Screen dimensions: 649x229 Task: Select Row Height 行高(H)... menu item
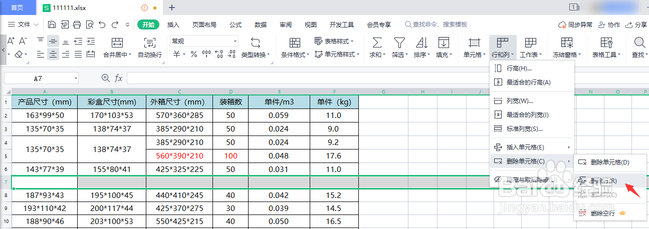(x=531, y=68)
